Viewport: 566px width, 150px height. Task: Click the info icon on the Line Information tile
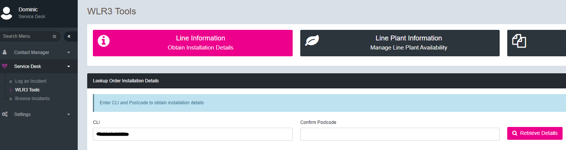click(x=104, y=41)
